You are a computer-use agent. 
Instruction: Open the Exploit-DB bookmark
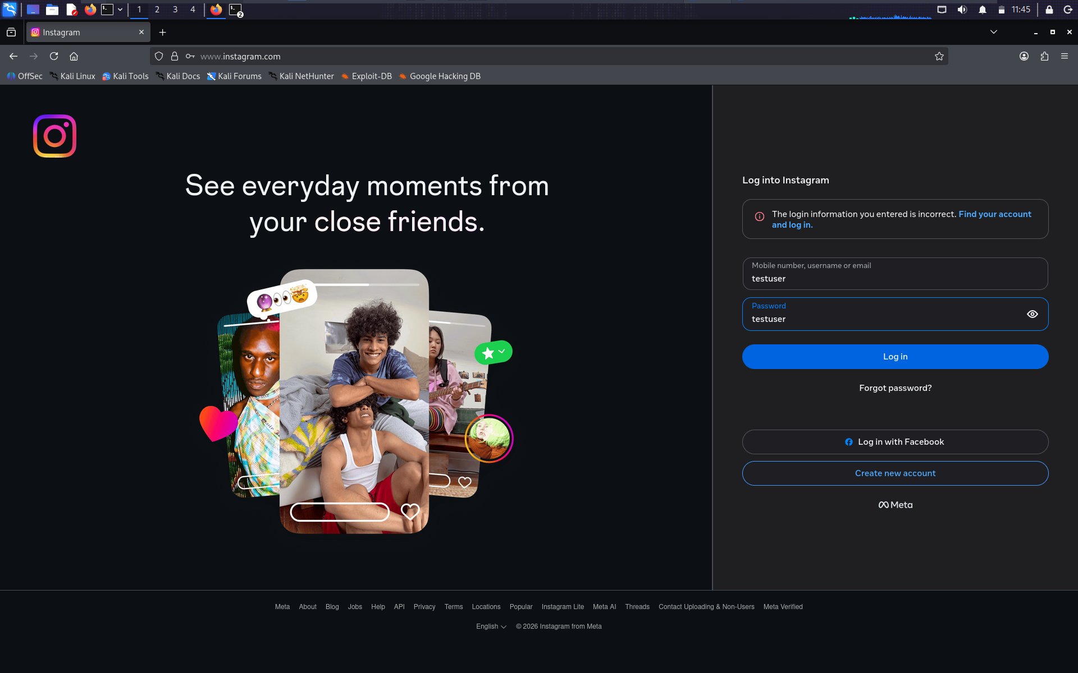[366, 76]
